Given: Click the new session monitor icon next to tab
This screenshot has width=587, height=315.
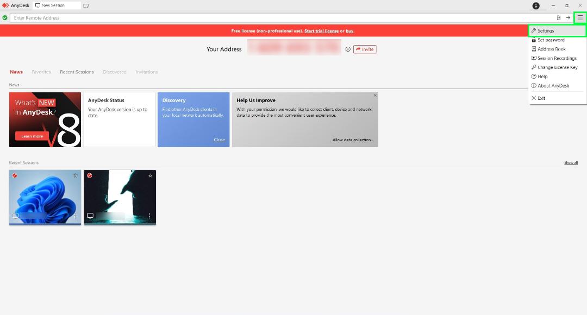Looking at the screenshot, I should point(86,5).
